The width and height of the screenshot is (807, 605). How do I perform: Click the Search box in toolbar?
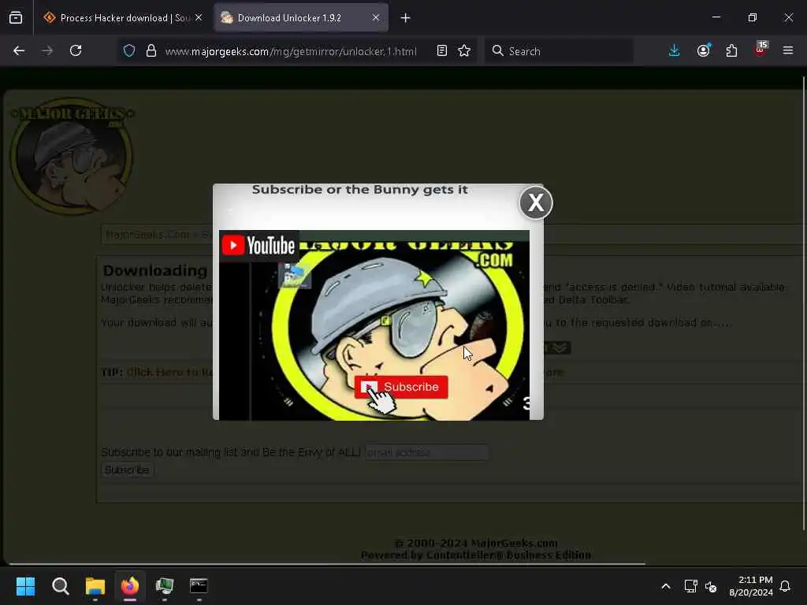(560, 51)
